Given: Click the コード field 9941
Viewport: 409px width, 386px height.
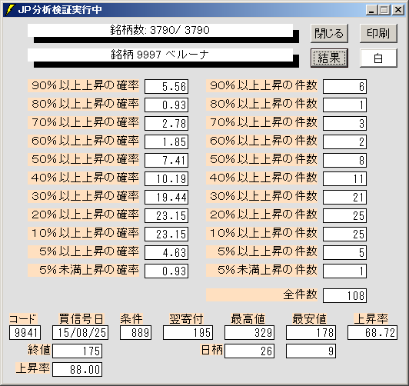Looking at the screenshot, I should click(25, 332).
